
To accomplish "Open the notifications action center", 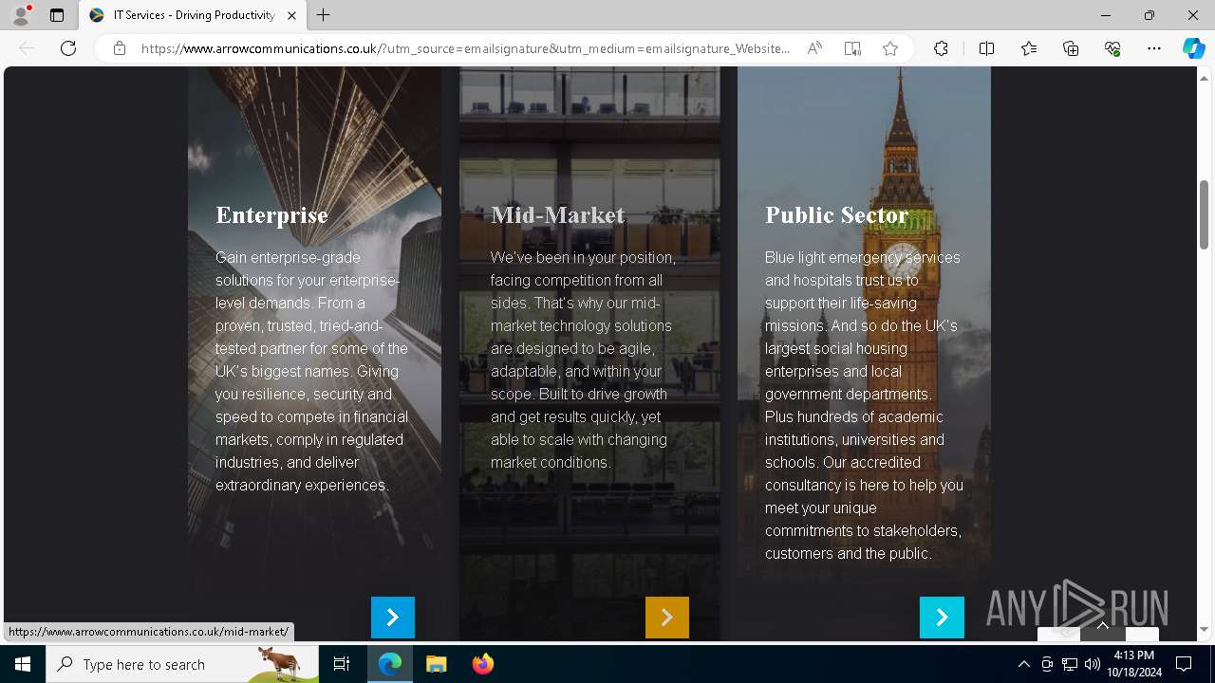I will coord(1185,664).
